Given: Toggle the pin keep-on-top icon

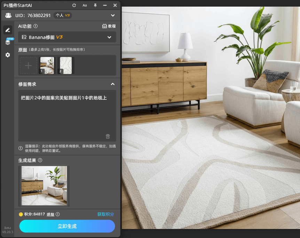Looking at the screenshot, I should click(x=95, y=5).
